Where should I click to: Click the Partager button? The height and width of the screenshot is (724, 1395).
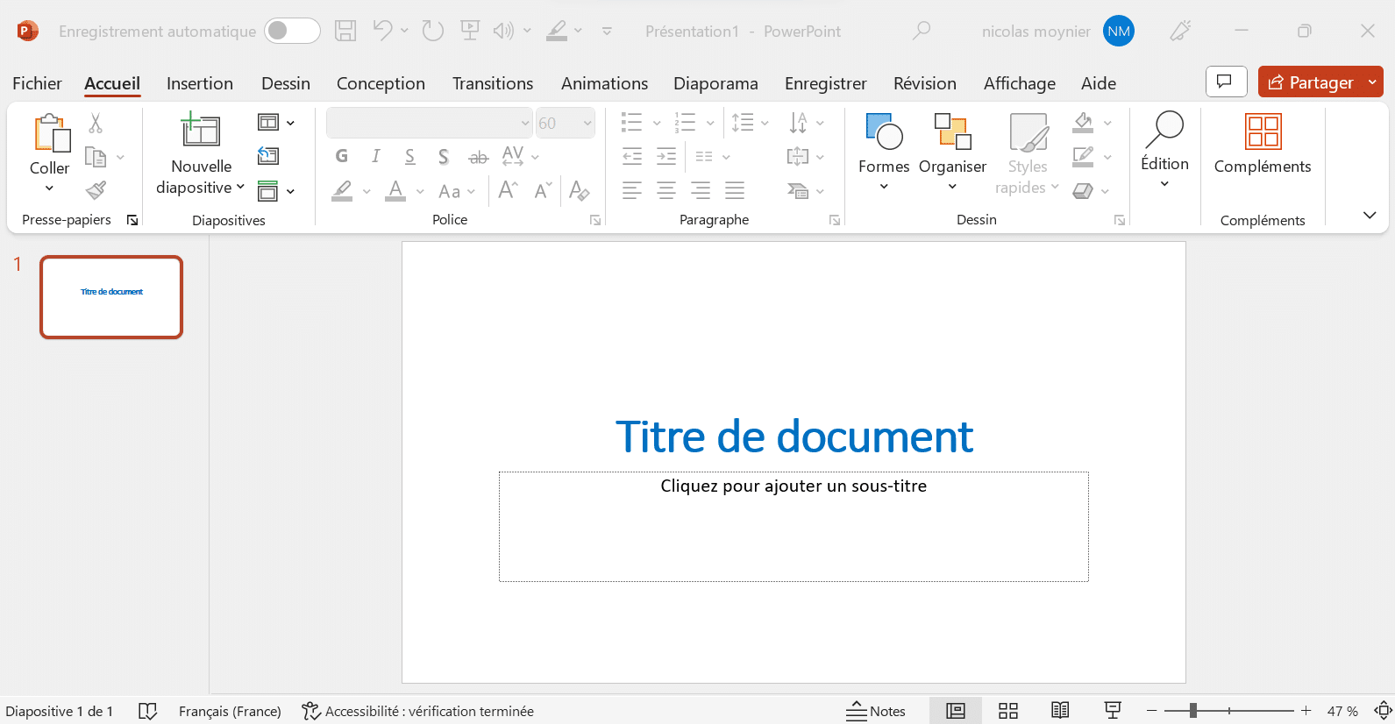click(x=1311, y=82)
